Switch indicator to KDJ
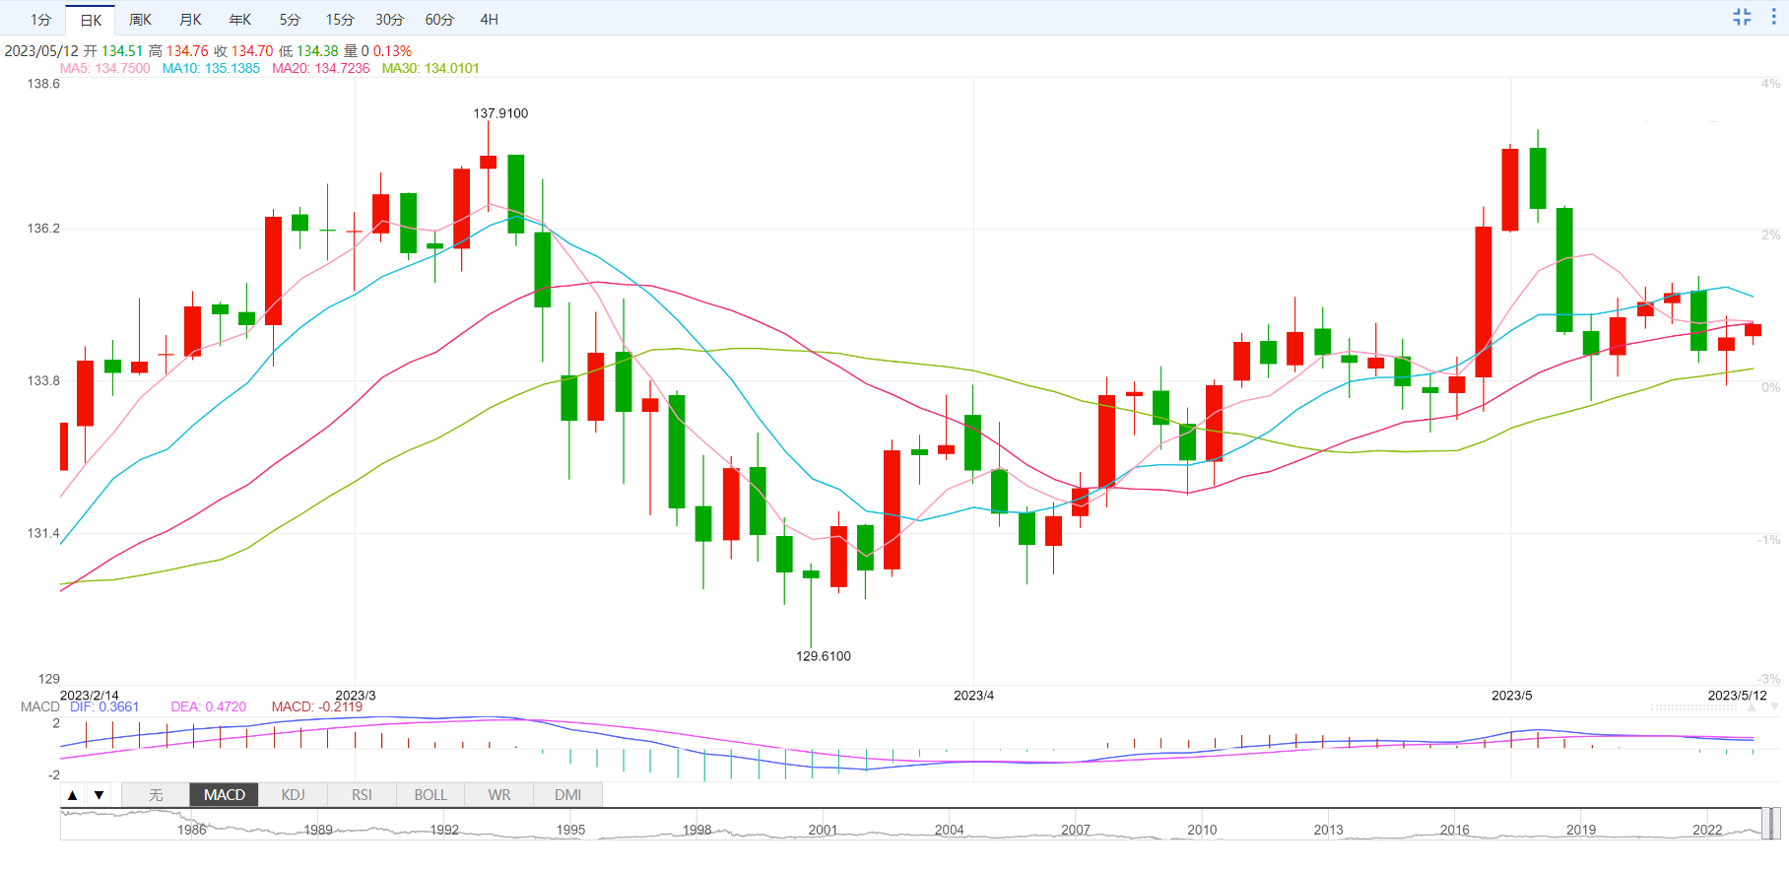Viewport: 1789px width, 872px height. [293, 795]
